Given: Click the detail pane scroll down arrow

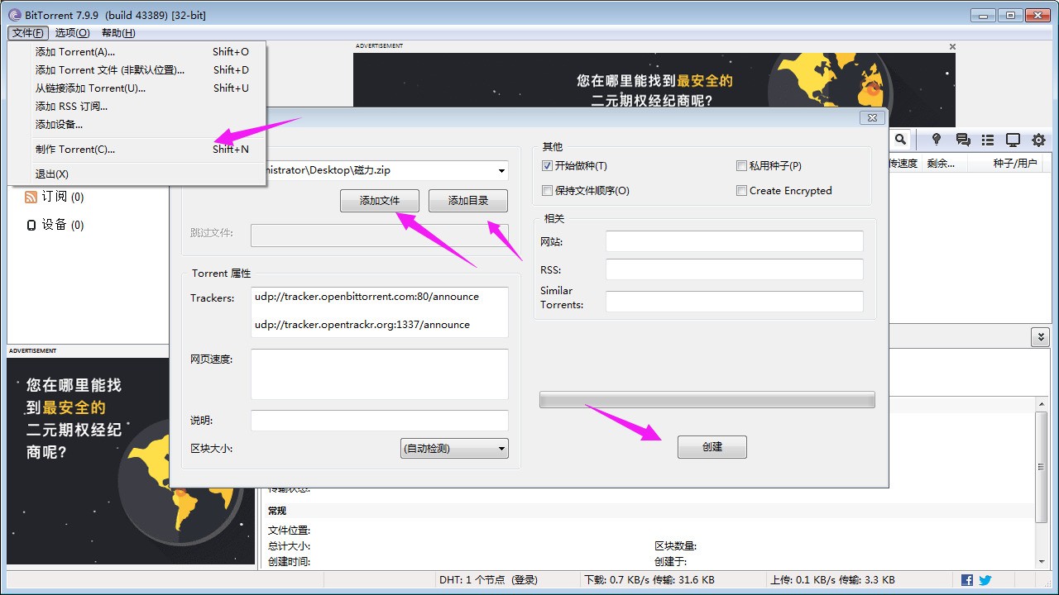Looking at the screenshot, I should (1042, 561).
